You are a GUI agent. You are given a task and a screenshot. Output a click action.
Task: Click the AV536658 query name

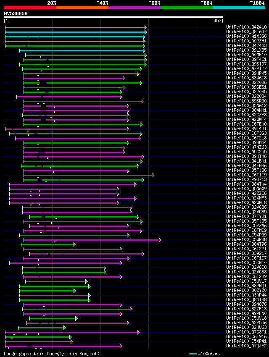[16, 13]
